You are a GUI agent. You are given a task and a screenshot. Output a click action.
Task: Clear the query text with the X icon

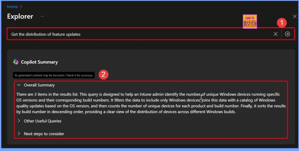tap(276, 34)
